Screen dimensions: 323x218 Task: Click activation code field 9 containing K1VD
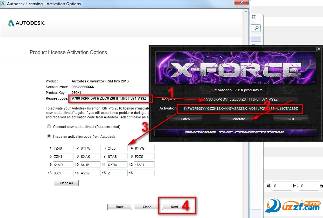pos(63,165)
